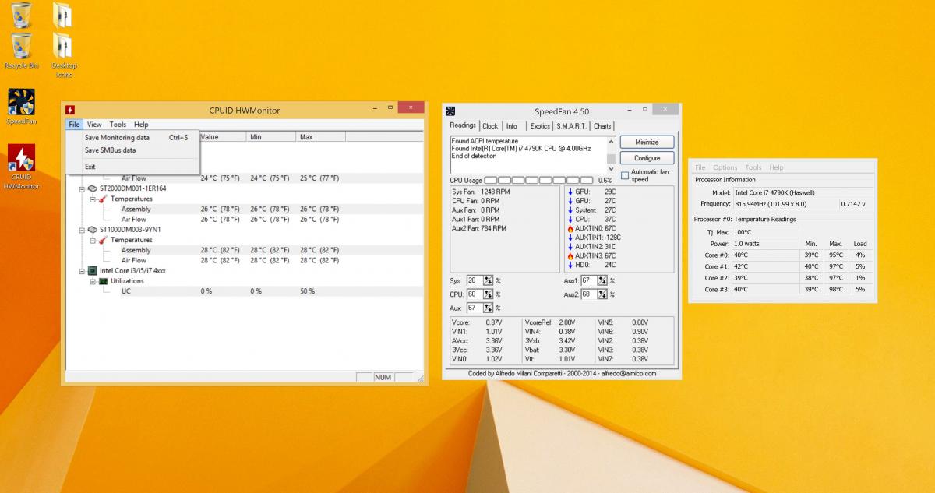Viewport: 935px width, 493px height.
Task: Click the Configure button in SpeedFan
Action: [x=647, y=158]
